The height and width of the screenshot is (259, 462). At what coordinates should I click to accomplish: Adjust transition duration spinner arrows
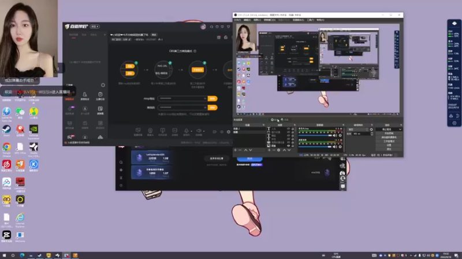(x=371, y=134)
